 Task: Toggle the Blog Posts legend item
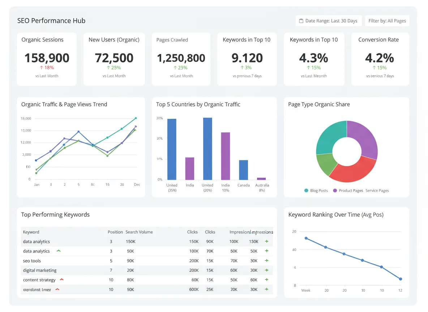point(316,191)
